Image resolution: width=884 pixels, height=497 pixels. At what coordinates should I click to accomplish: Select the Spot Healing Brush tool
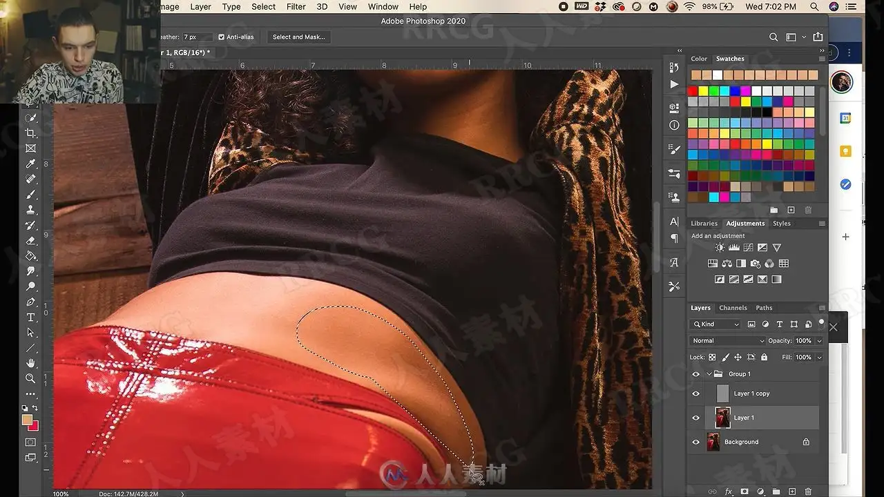(30, 179)
